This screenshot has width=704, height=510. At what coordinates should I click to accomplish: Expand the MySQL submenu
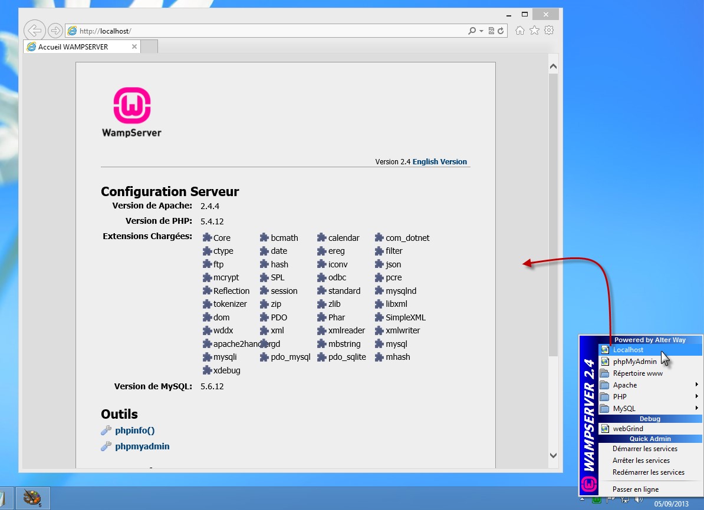[x=649, y=409]
